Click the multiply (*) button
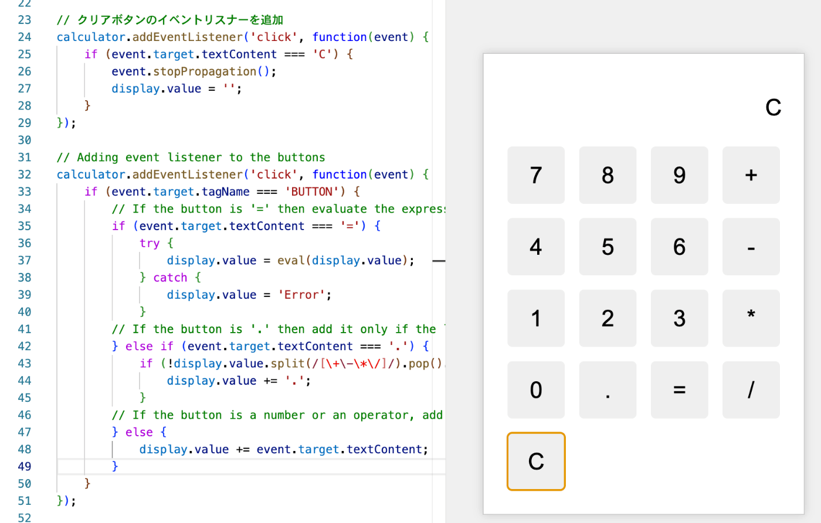821x523 pixels. click(751, 318)
